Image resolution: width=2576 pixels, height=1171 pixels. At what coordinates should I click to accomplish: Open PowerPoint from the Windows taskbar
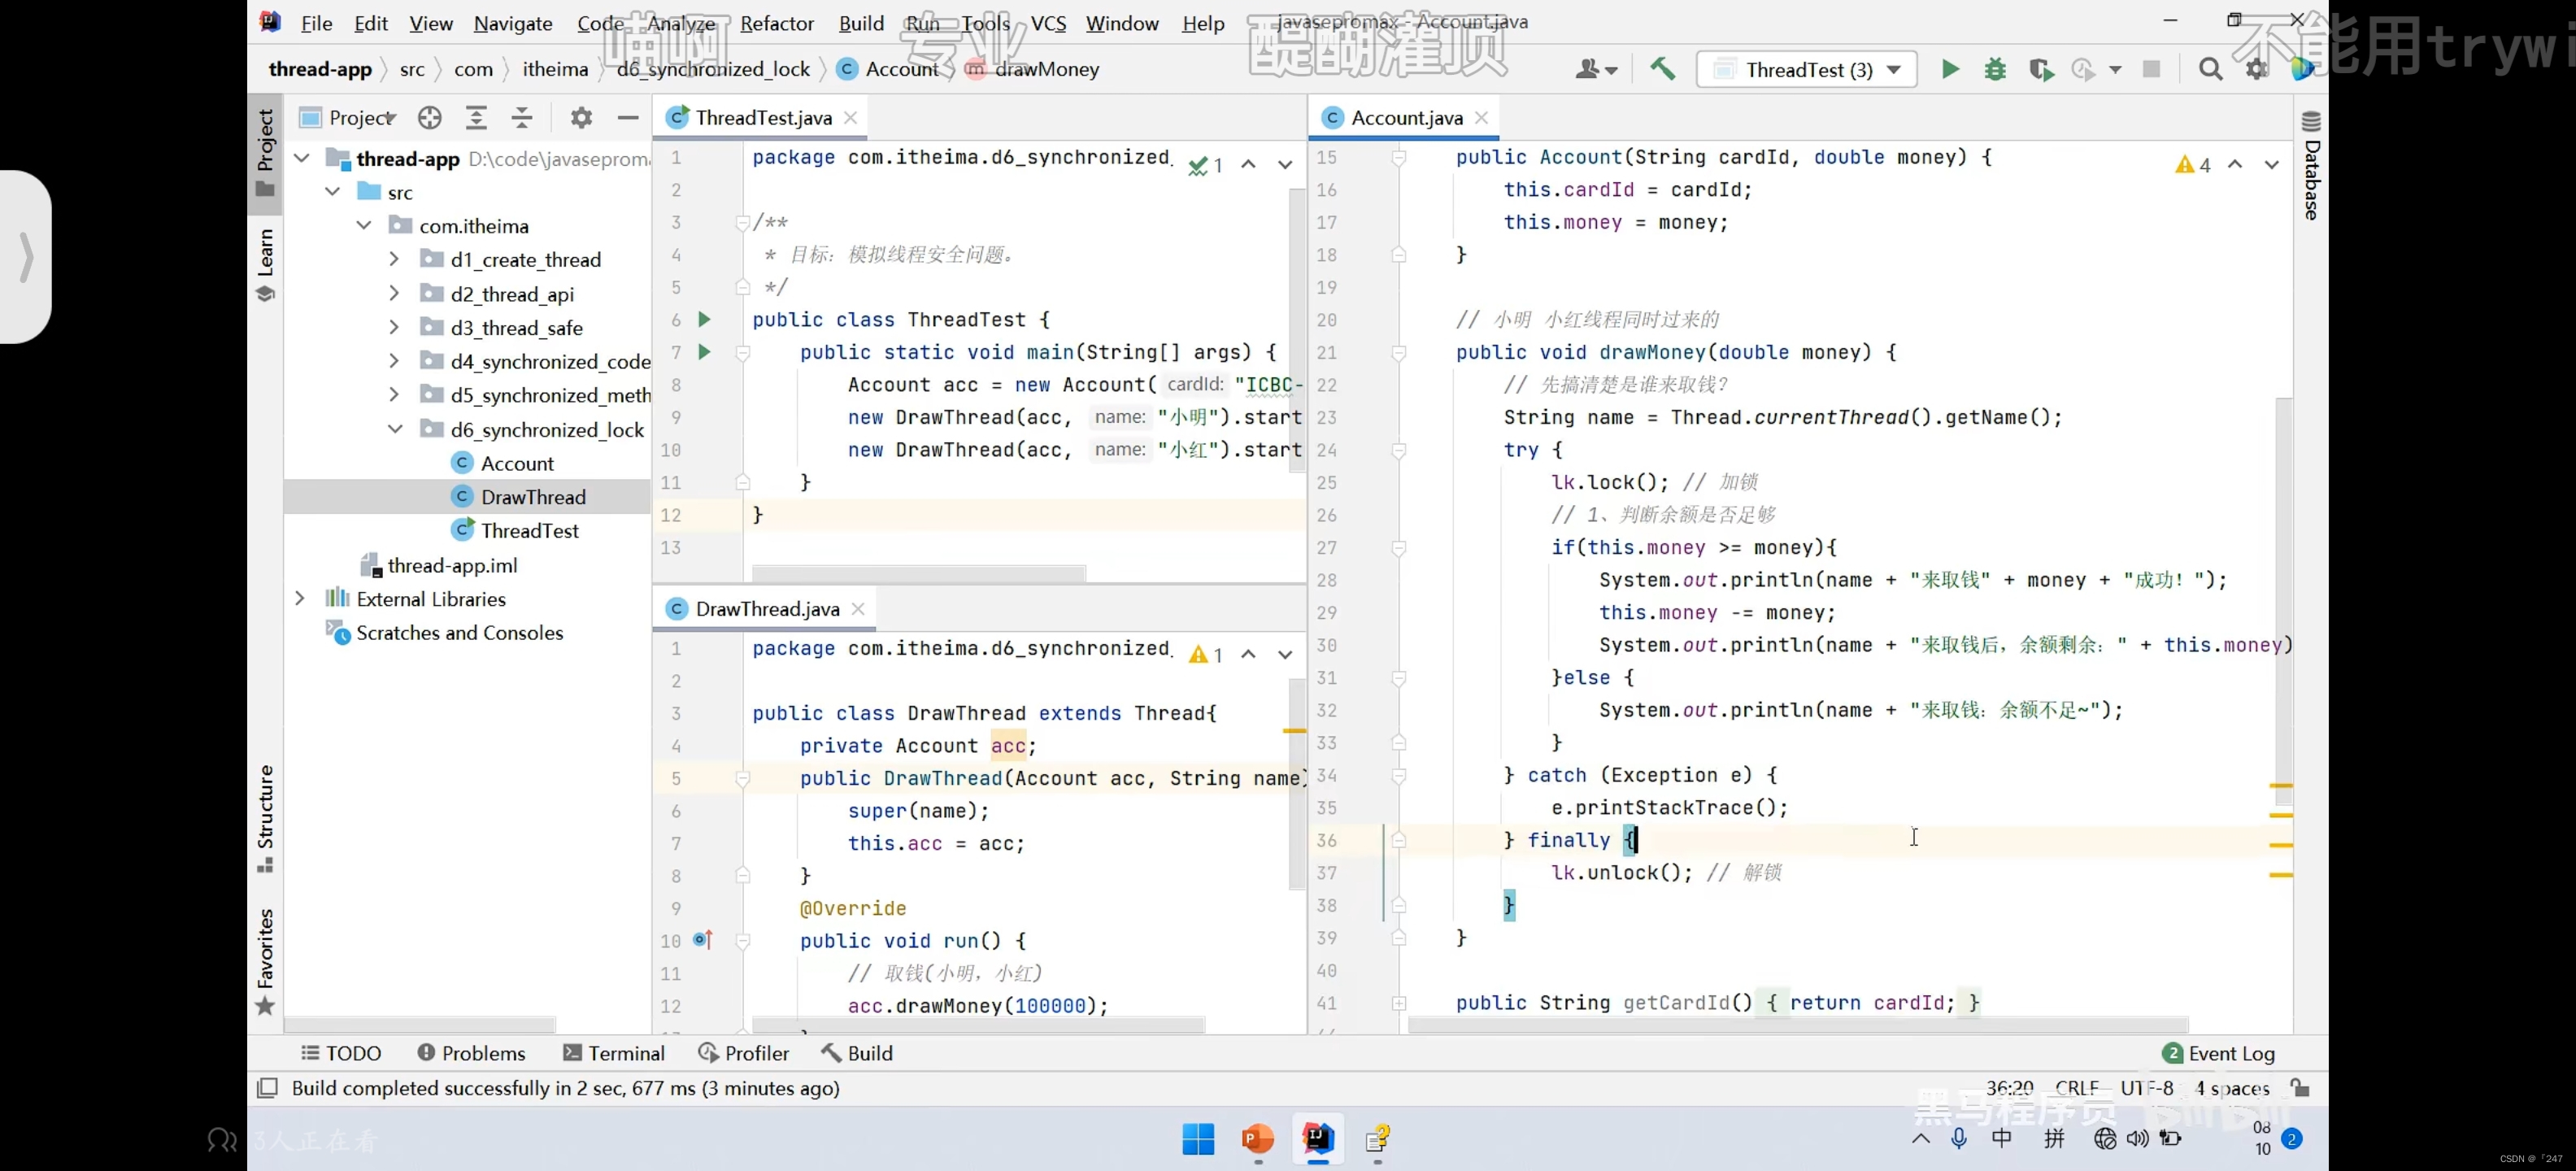pos(1257,1138)
